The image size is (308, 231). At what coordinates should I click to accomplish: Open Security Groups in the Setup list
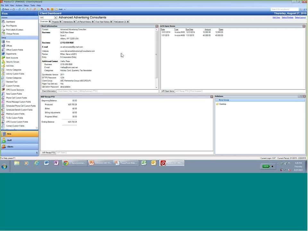(13, 62)
